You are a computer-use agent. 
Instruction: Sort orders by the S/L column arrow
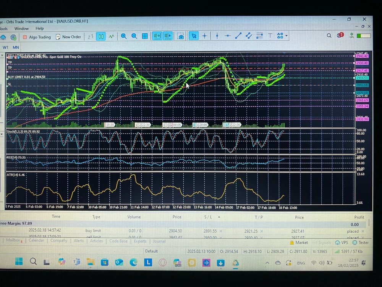[219, 217]
